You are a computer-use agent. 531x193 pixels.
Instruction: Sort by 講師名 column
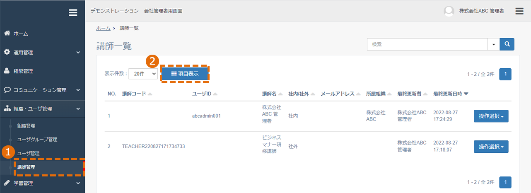(x=272, y=94)
